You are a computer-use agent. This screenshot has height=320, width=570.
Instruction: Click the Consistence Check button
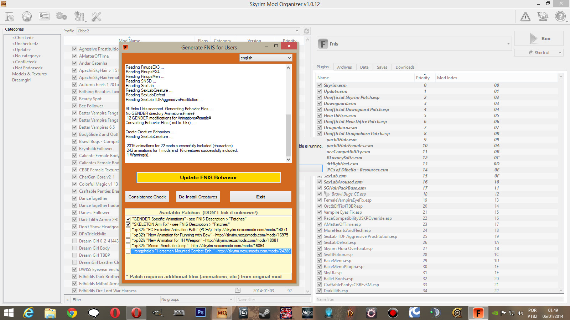[147, 197]
